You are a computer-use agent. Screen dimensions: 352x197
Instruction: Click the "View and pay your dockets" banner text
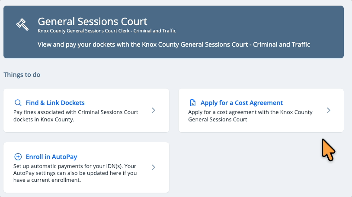[x=173, y=44]
